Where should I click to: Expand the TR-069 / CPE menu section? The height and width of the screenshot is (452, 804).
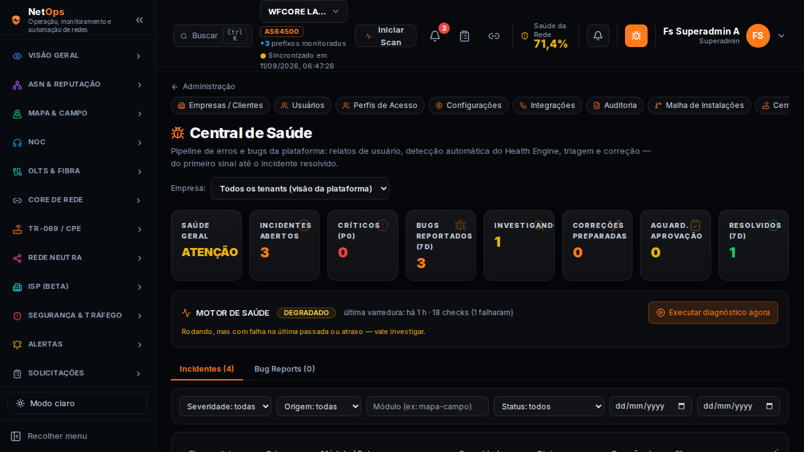(77, 229)
